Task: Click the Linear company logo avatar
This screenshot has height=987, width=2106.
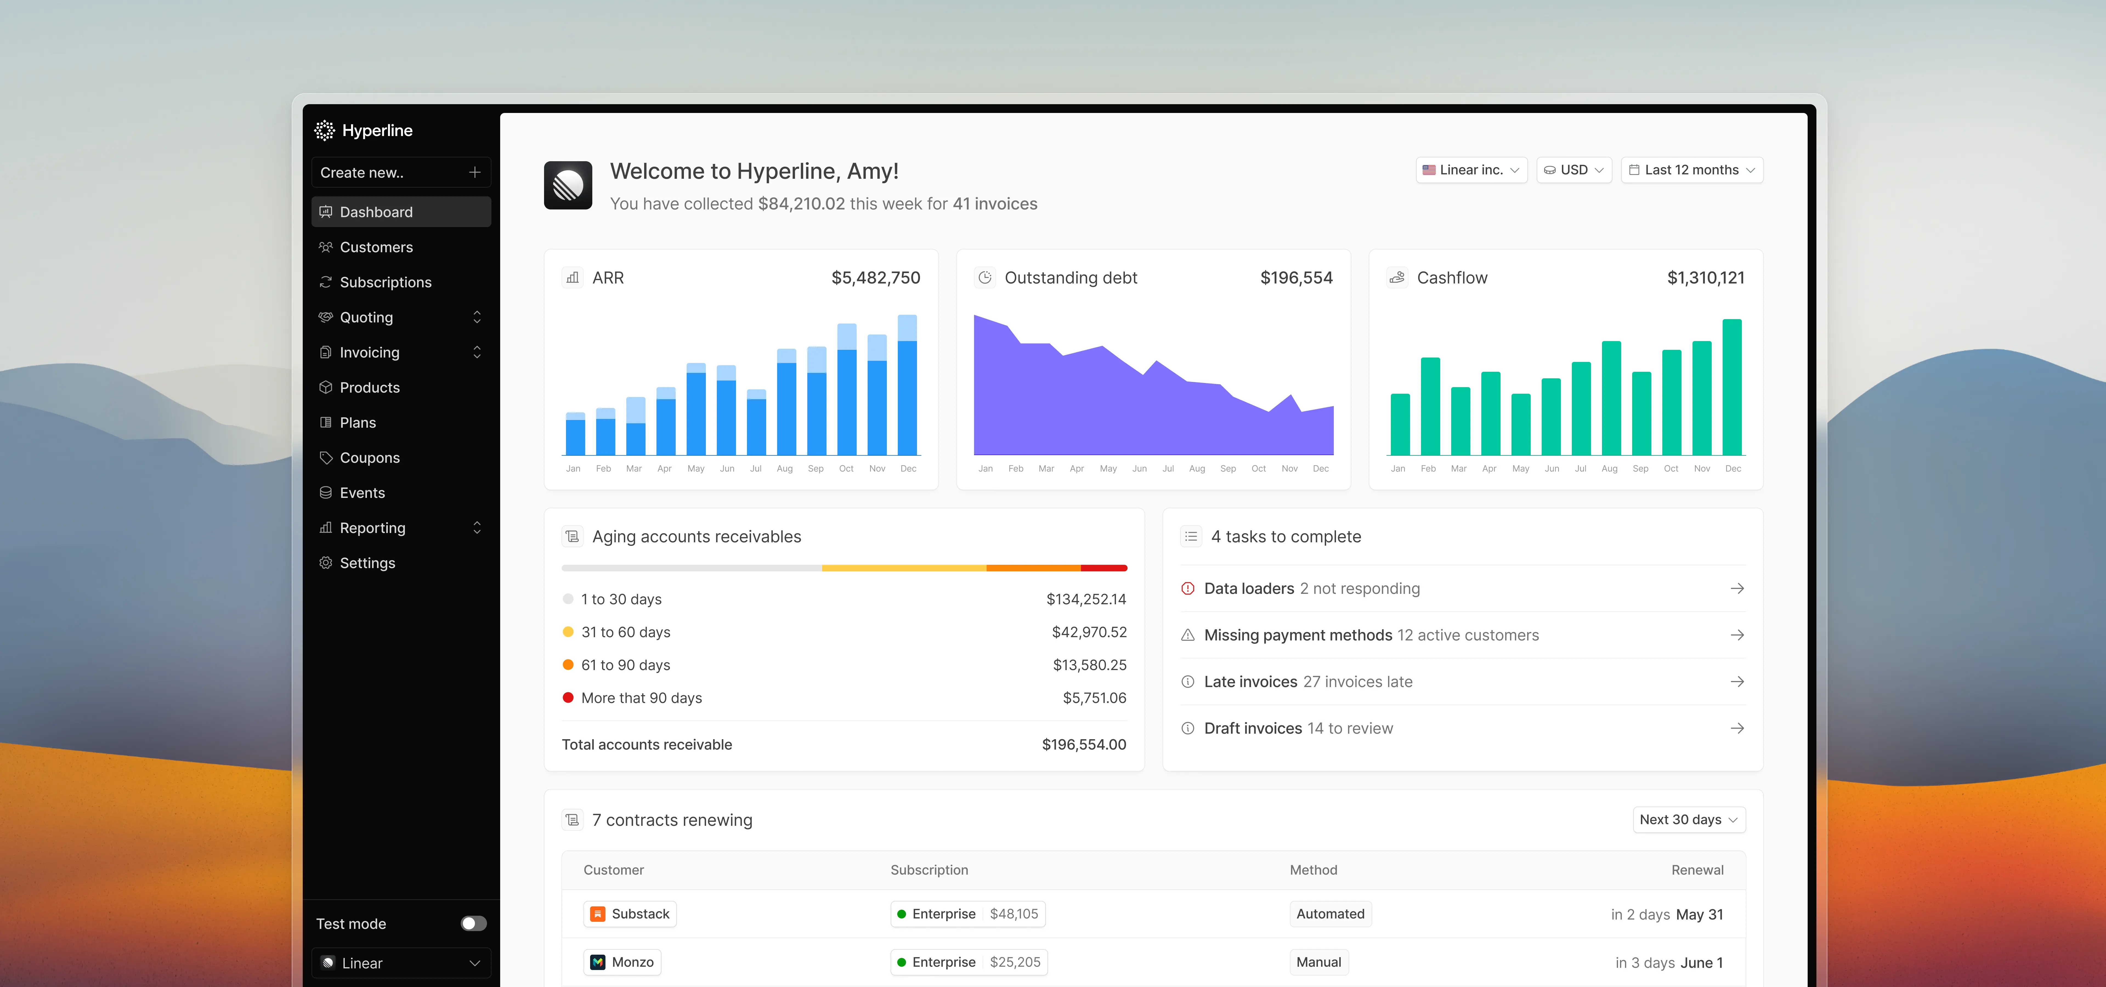Action: [x=568, y=185]
